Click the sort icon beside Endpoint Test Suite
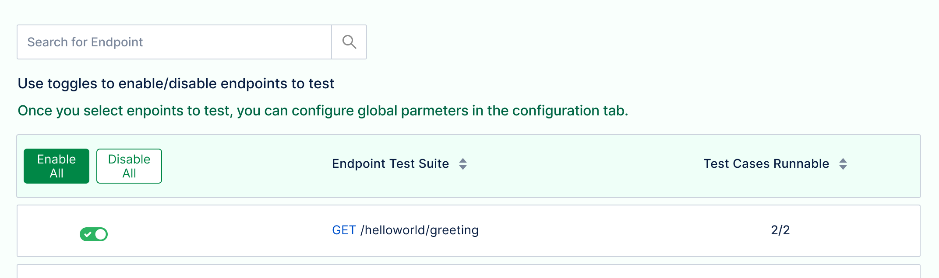Screen dimensions: 939x278 click(x=462, y=164)
